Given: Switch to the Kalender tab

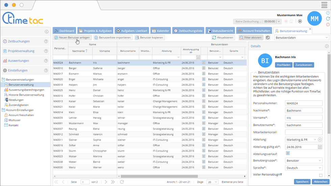Looking at the screenshot, I should pyautogui.click(x=160, y=31).
